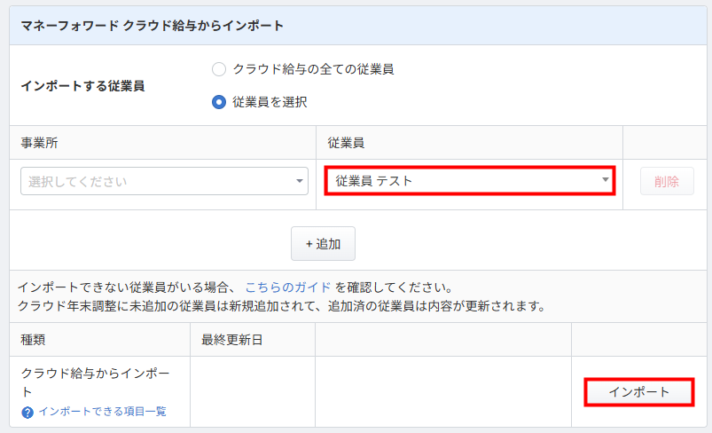Click the 事業所 column header

(40, 143)
